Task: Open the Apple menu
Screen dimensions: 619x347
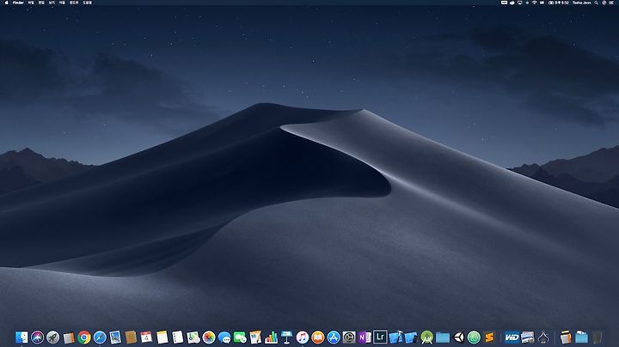Action: [6, 3]
